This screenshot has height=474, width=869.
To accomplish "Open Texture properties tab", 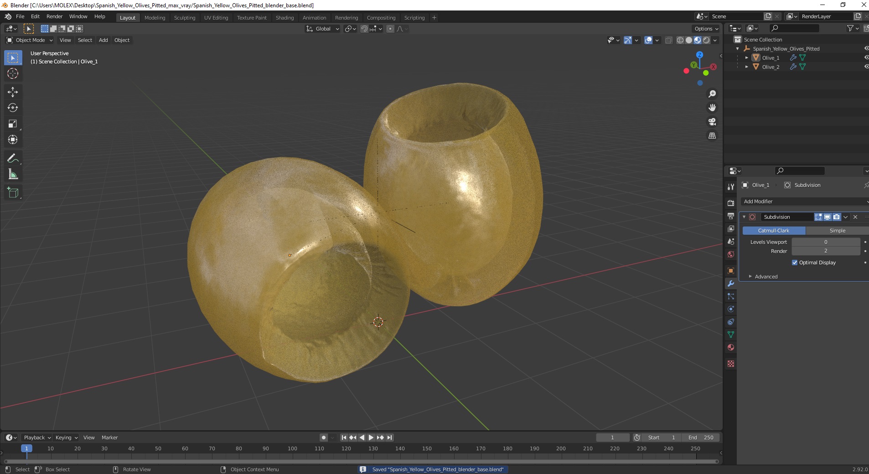I will [x=731, y=364].
